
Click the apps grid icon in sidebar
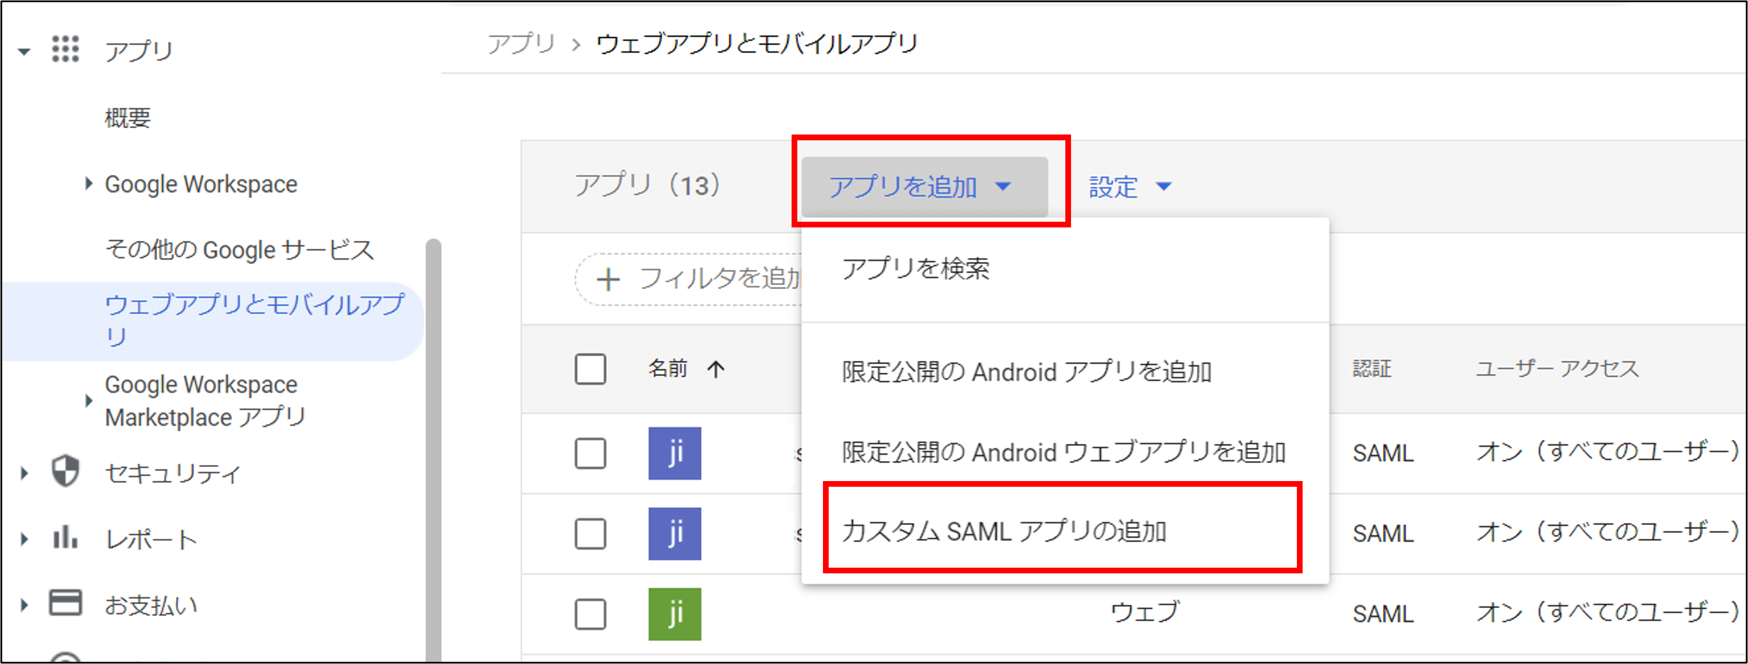pyautogui.click(x=66, y=50)
